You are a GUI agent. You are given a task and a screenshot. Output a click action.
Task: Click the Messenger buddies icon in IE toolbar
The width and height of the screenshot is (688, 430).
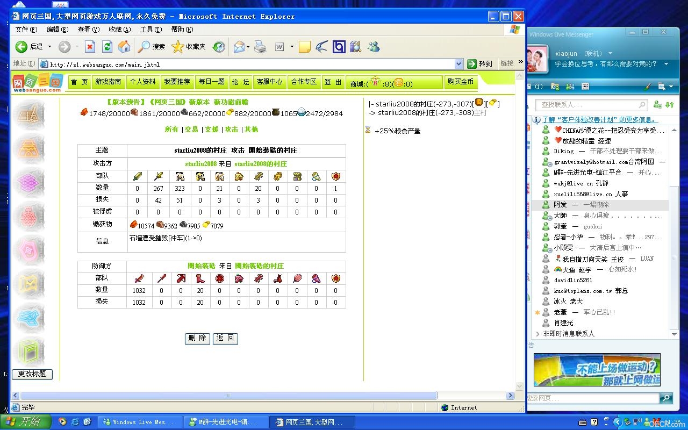pos(374,47)
